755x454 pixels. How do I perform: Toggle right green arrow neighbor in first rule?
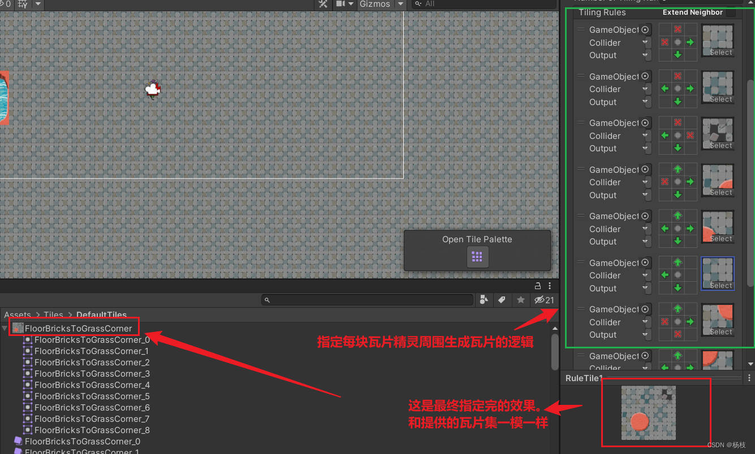690,42
